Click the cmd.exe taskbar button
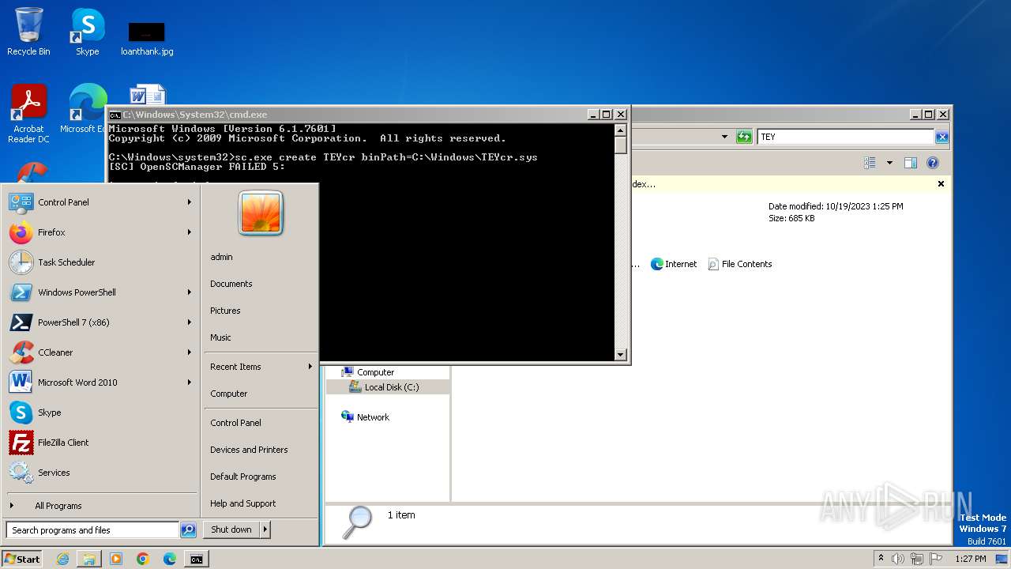 (x=197, y=559)
